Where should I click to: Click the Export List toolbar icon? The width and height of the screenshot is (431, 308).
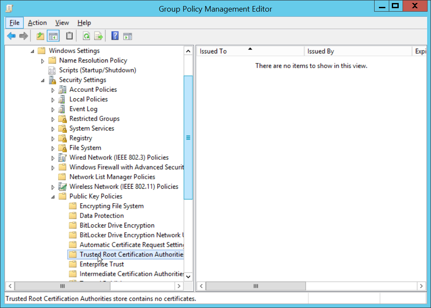pyautogui.click(x=99, y=36)
